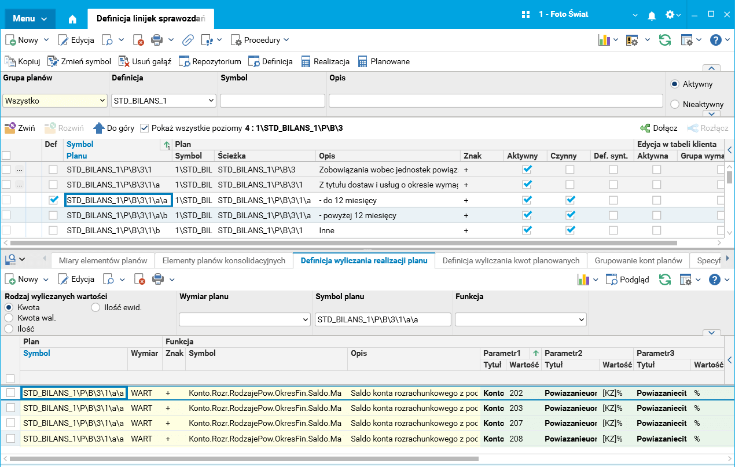Open the Definicja STD_BILANS_1 dropdown
735x467 pixels.
[210, 101]
